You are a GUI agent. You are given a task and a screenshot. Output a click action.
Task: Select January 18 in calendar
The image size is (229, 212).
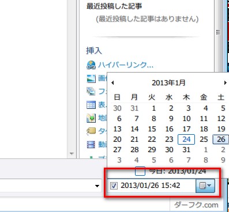pyautogui.click(x=204, y=129)
